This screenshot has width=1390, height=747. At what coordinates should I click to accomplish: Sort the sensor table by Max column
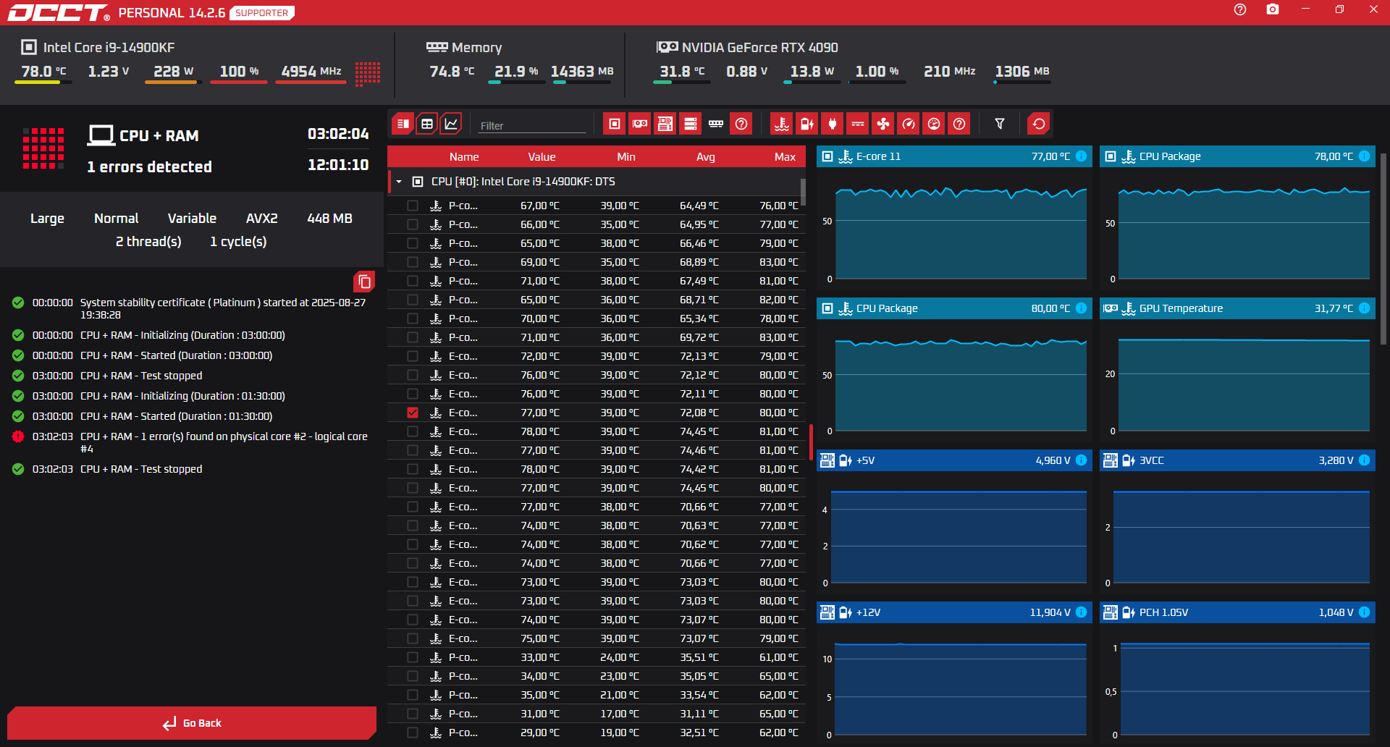pyautogui.click(x=785, y=157)
